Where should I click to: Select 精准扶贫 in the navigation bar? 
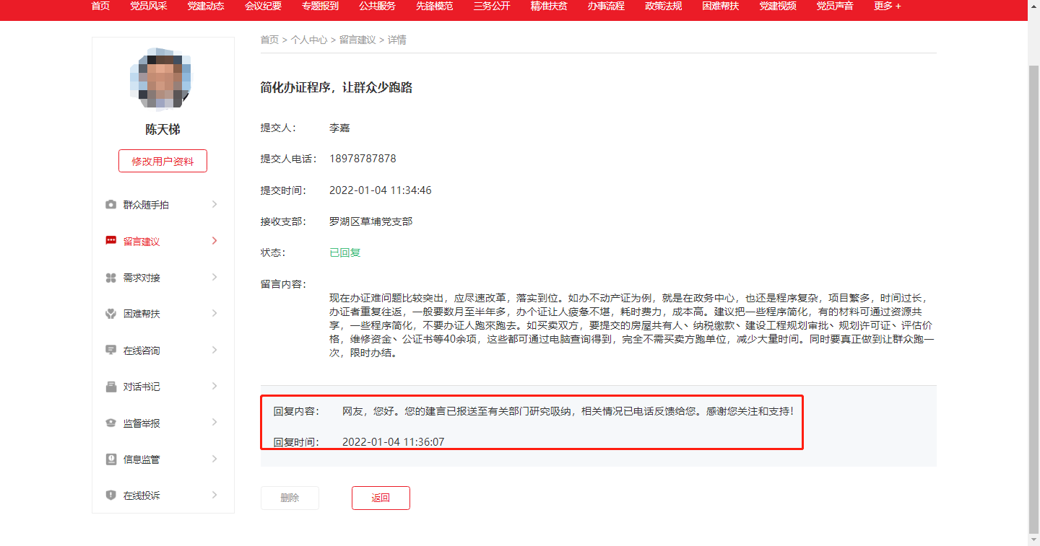pyautogui.click(x=549, y=6)
